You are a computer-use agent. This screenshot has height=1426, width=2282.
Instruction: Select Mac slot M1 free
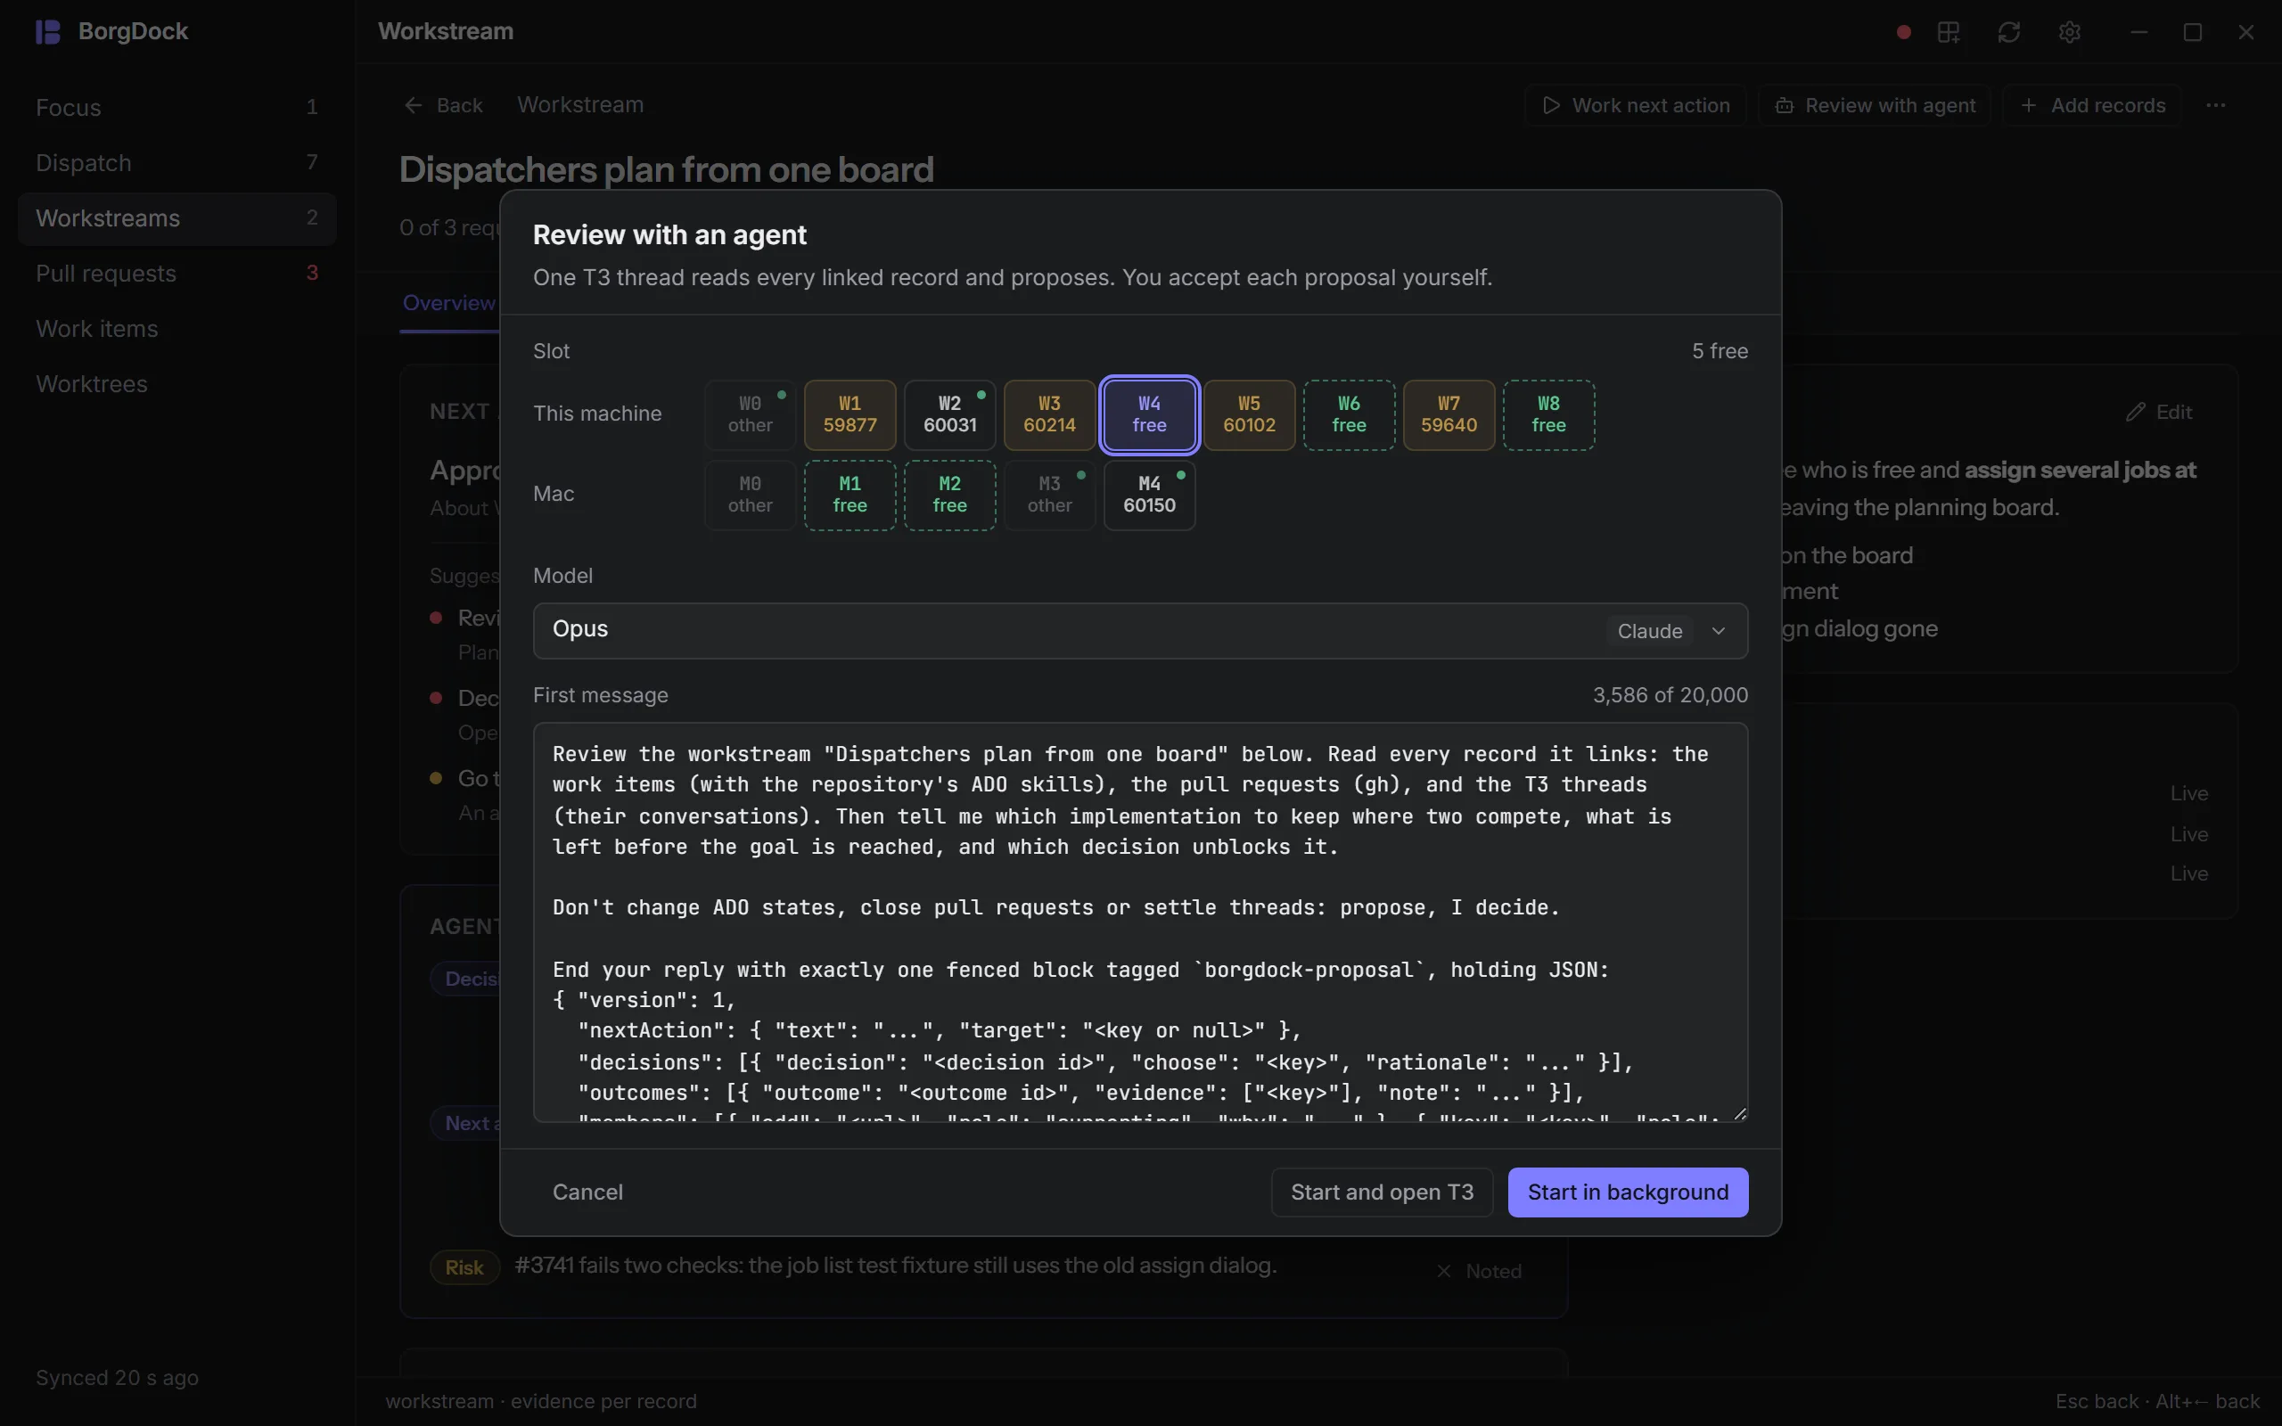pyautogui.click(x=850, y=496)
